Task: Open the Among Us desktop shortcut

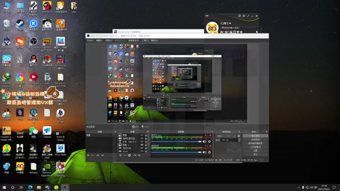Action: coord(47,7)
